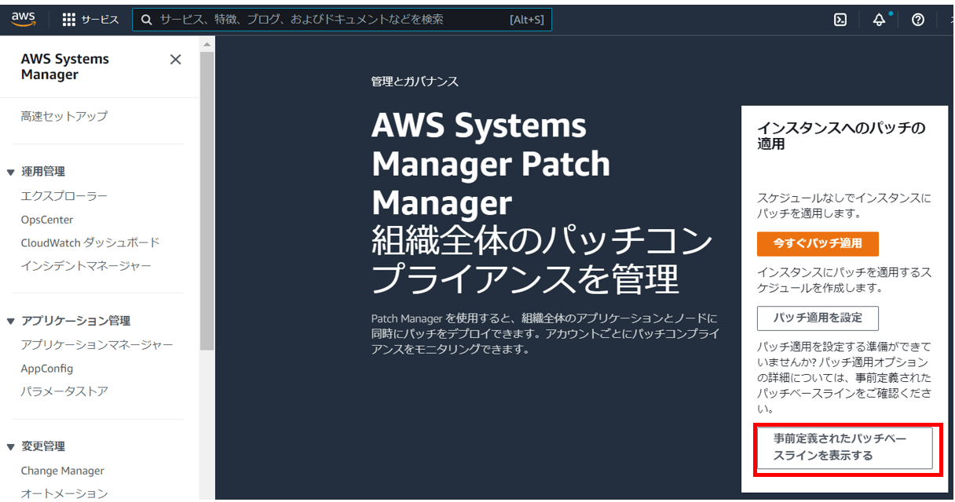Open AppConfig in the sidebar
Screen dimensions: 955x502
point(47,368)
